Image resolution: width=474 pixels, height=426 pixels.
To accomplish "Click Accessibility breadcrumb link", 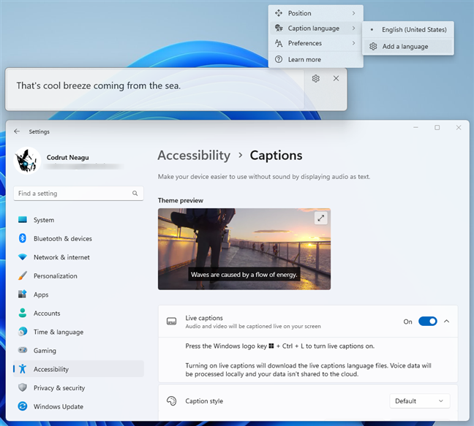I will tap(194, 156).
